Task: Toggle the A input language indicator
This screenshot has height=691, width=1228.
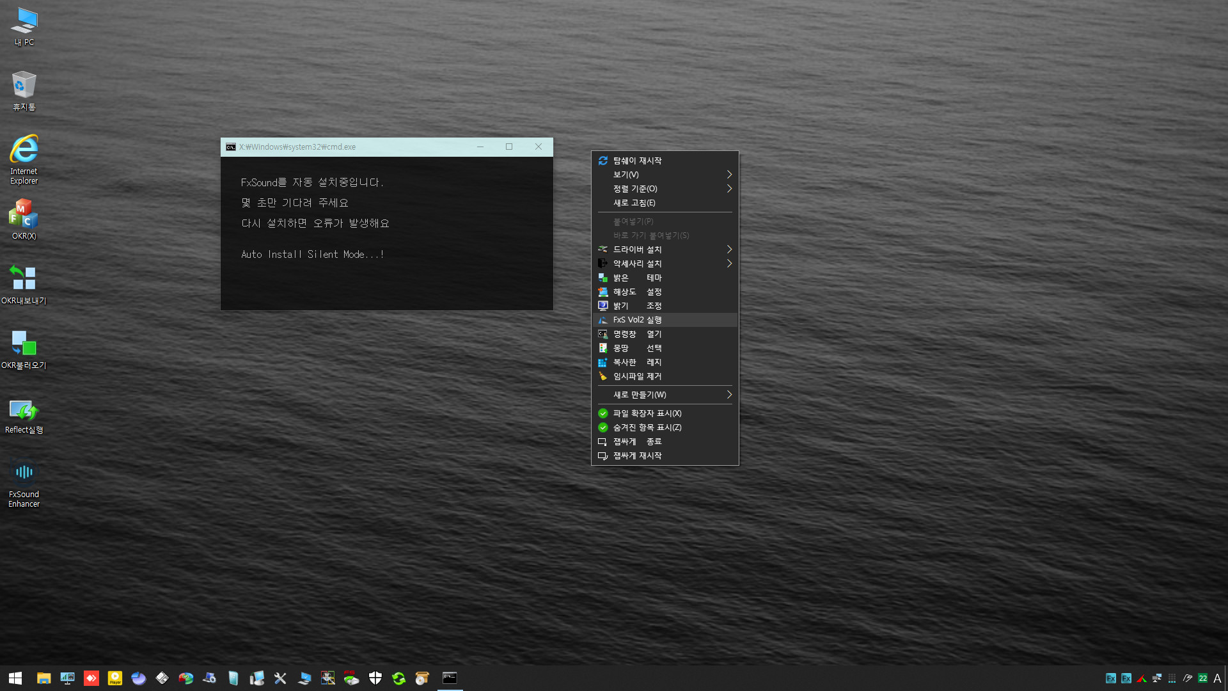Action: (x=1217, y=678)
